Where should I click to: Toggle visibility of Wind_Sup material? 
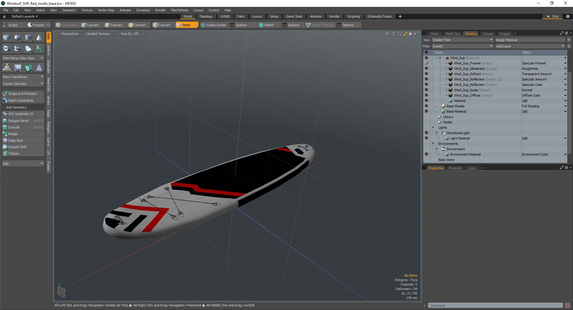(x=426, y=58)
